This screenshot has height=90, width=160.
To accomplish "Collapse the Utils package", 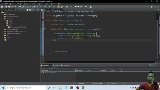I will coord(5,25).
